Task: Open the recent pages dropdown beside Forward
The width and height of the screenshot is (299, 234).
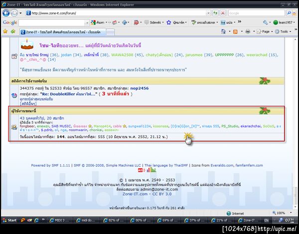Action: (20, 13)
